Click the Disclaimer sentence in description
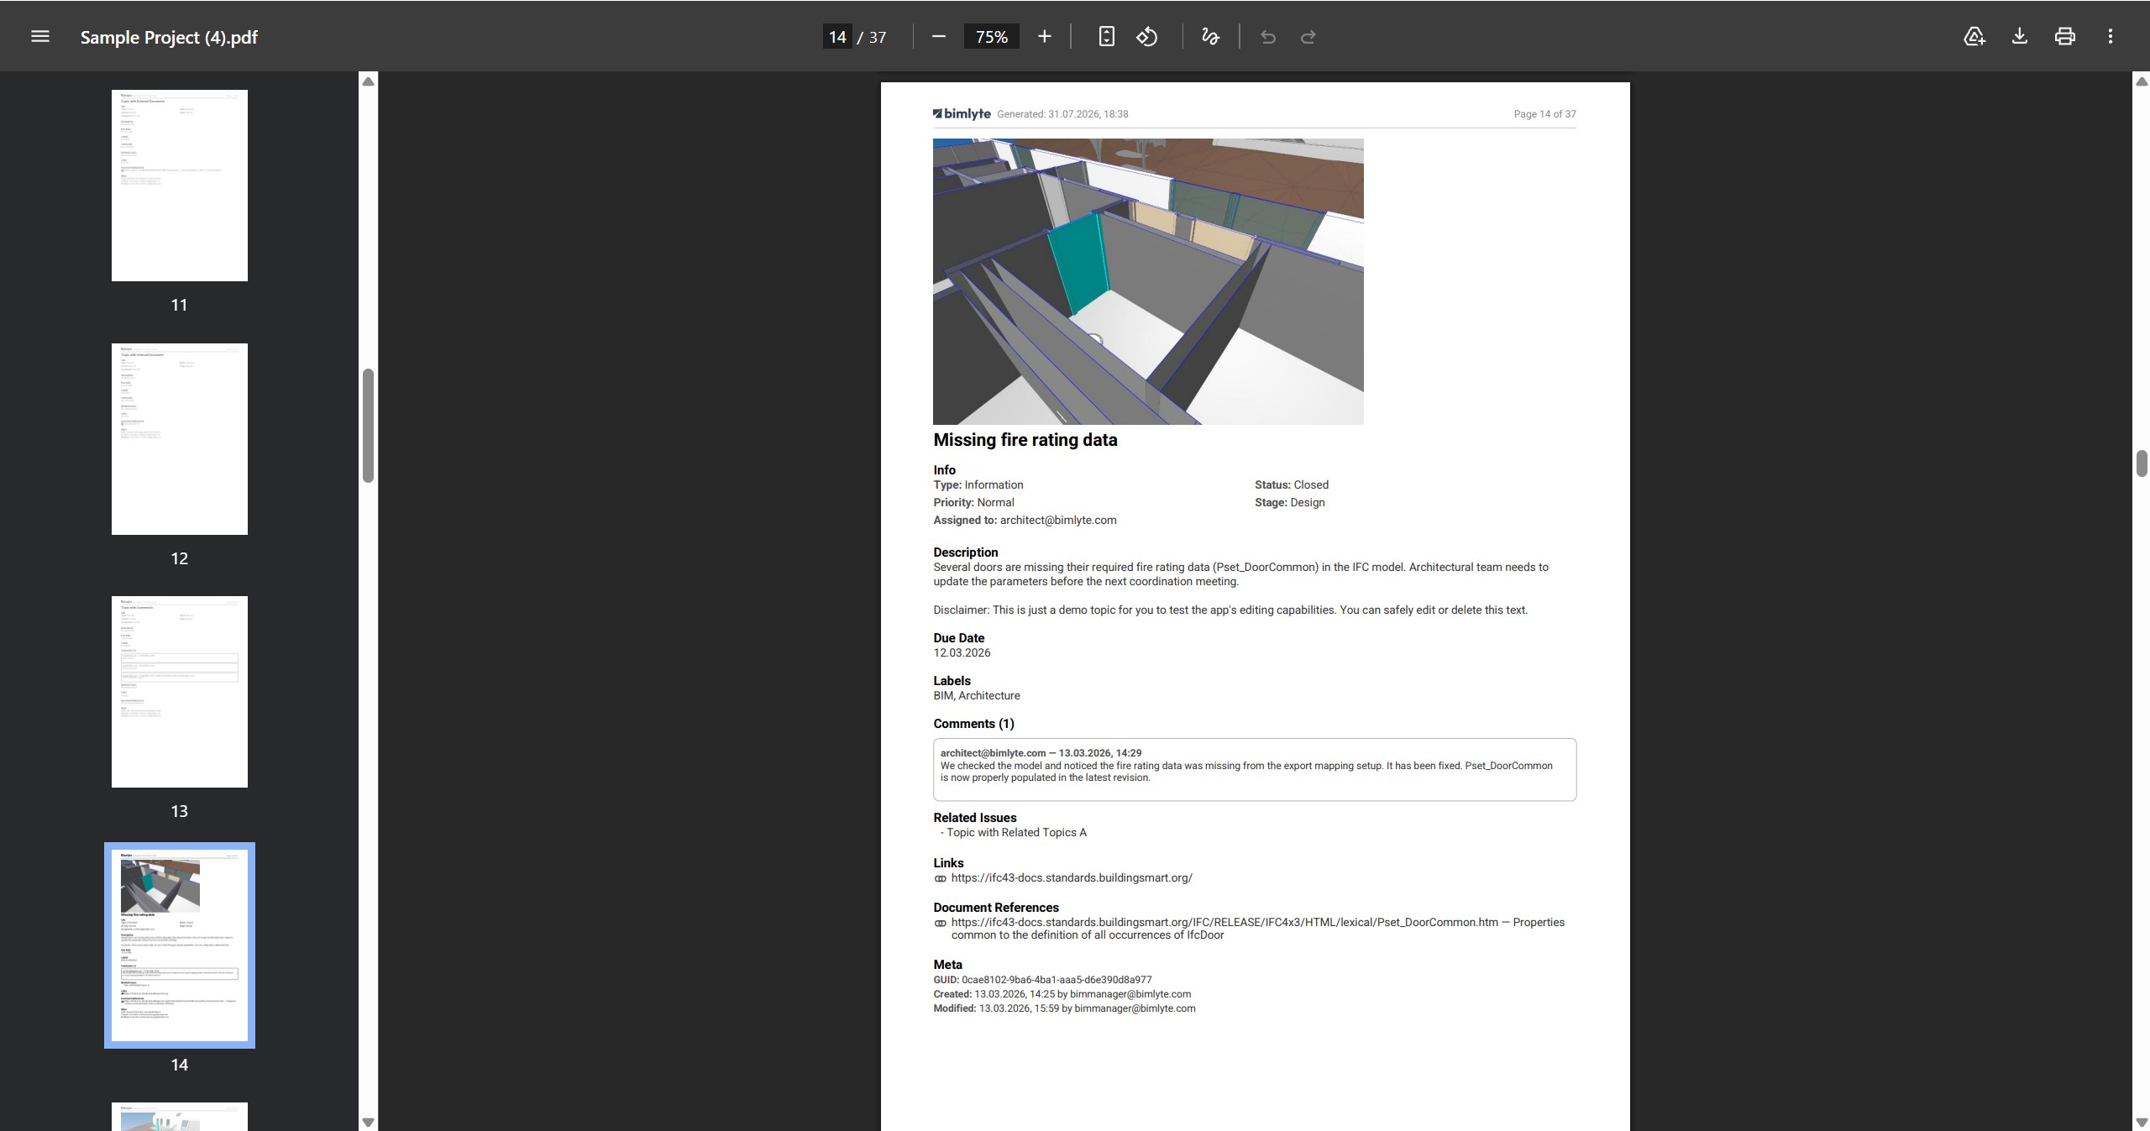The height and width of the screenshot is (1131, 2150). coord(1230,610)
